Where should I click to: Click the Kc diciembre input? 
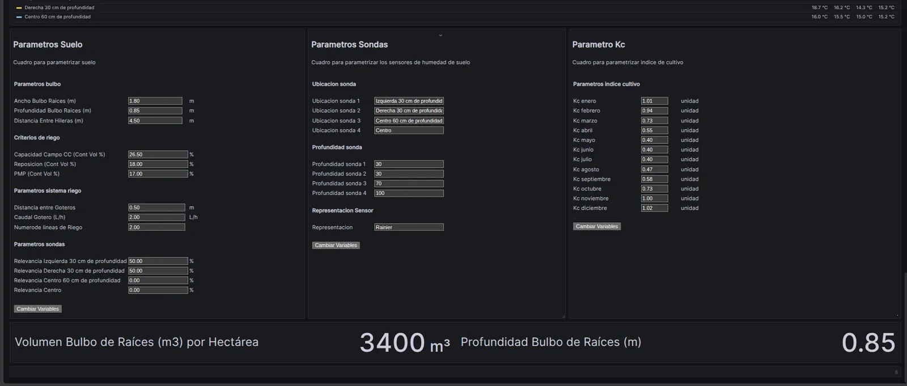(x=655, y=208)
